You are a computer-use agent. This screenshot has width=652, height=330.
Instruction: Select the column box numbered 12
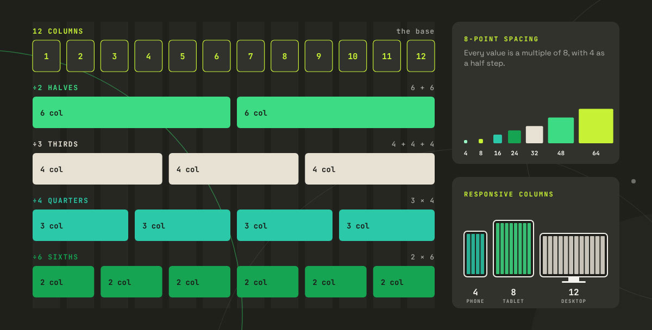click(x=421, y=56)
